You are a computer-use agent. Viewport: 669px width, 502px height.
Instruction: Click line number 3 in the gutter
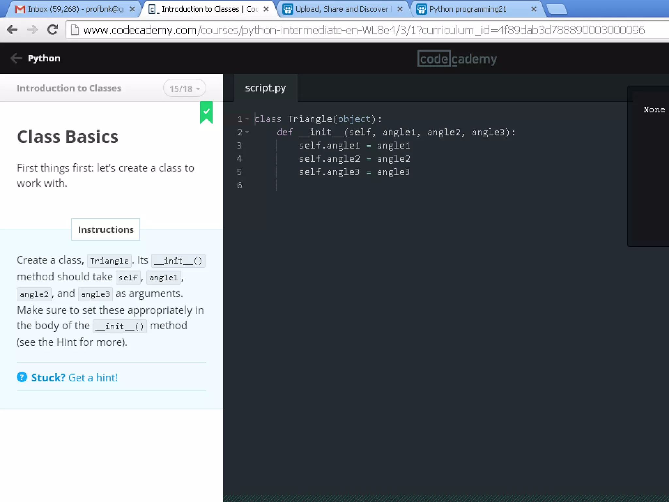(x=239, y=145)
